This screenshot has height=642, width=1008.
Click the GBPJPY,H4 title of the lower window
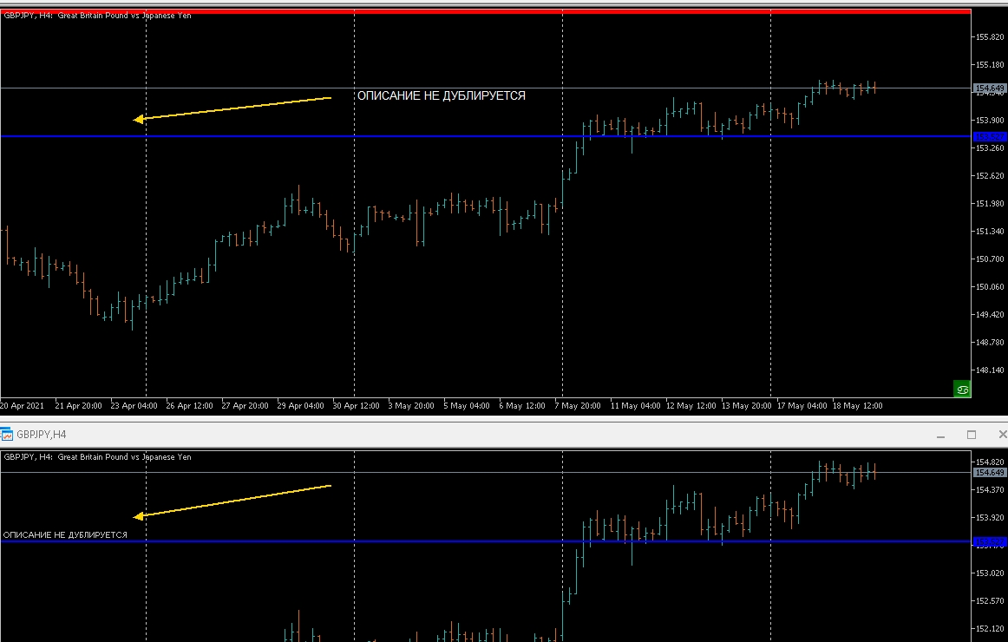pyautogui.click(x=41, y=435)
